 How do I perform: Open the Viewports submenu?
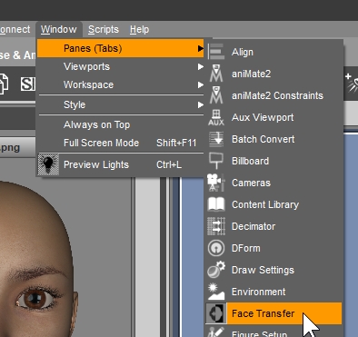tap(121, 66)
